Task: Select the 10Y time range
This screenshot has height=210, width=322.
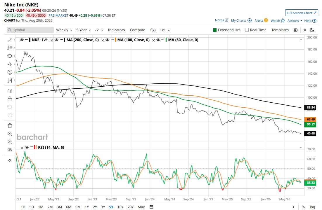Action: [120, 207]
